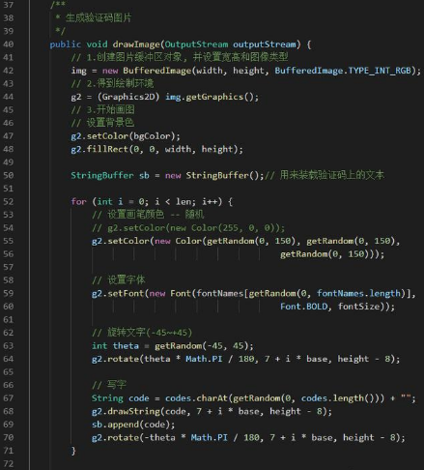The height and width of the screenshot is (470, 424).
Task: Click the active g2.setColor call on line 55
Action: 121,241
